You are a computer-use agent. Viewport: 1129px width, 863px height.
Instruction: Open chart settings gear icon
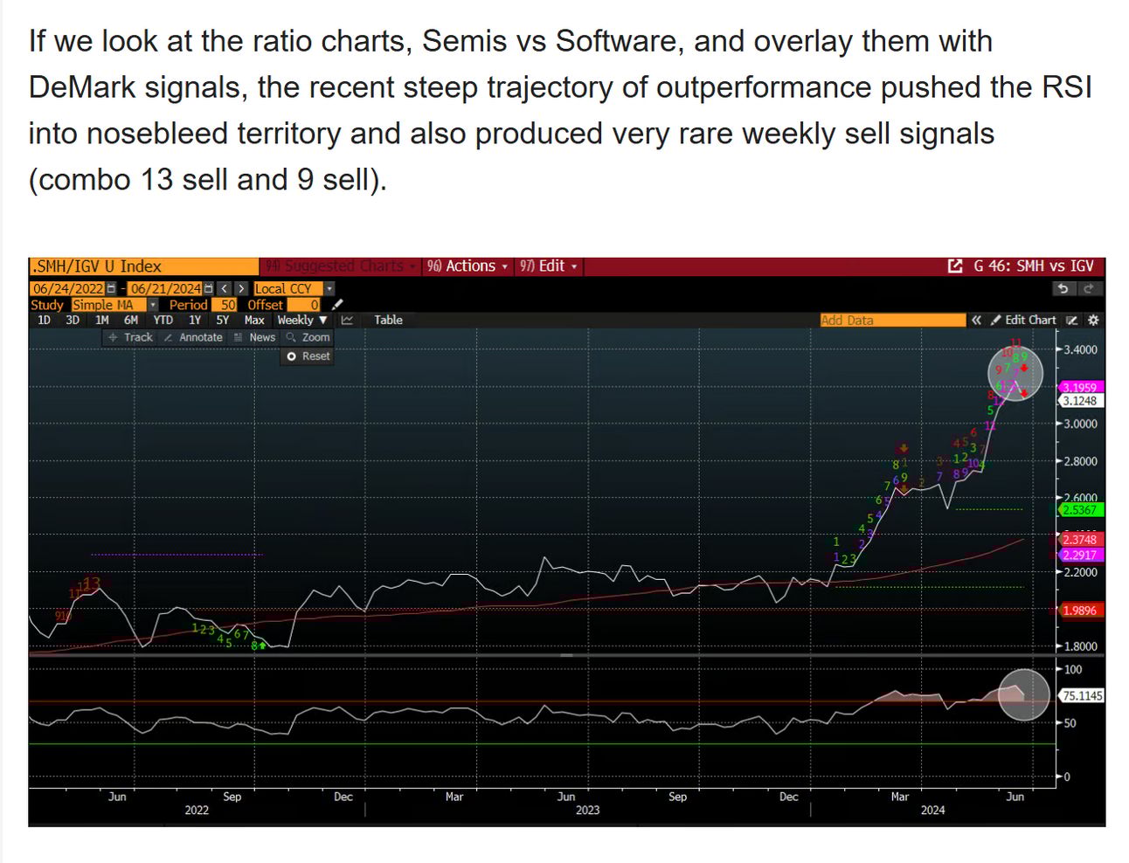1092,321
